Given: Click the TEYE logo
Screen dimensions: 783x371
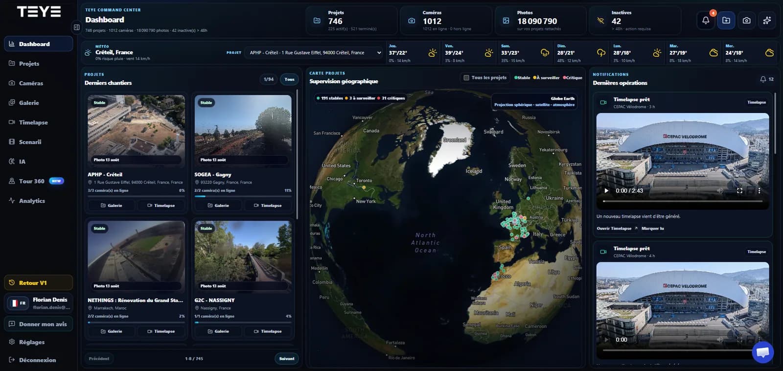Looking at the screenshot, I should pyautogui.click(x=39, y=12).
